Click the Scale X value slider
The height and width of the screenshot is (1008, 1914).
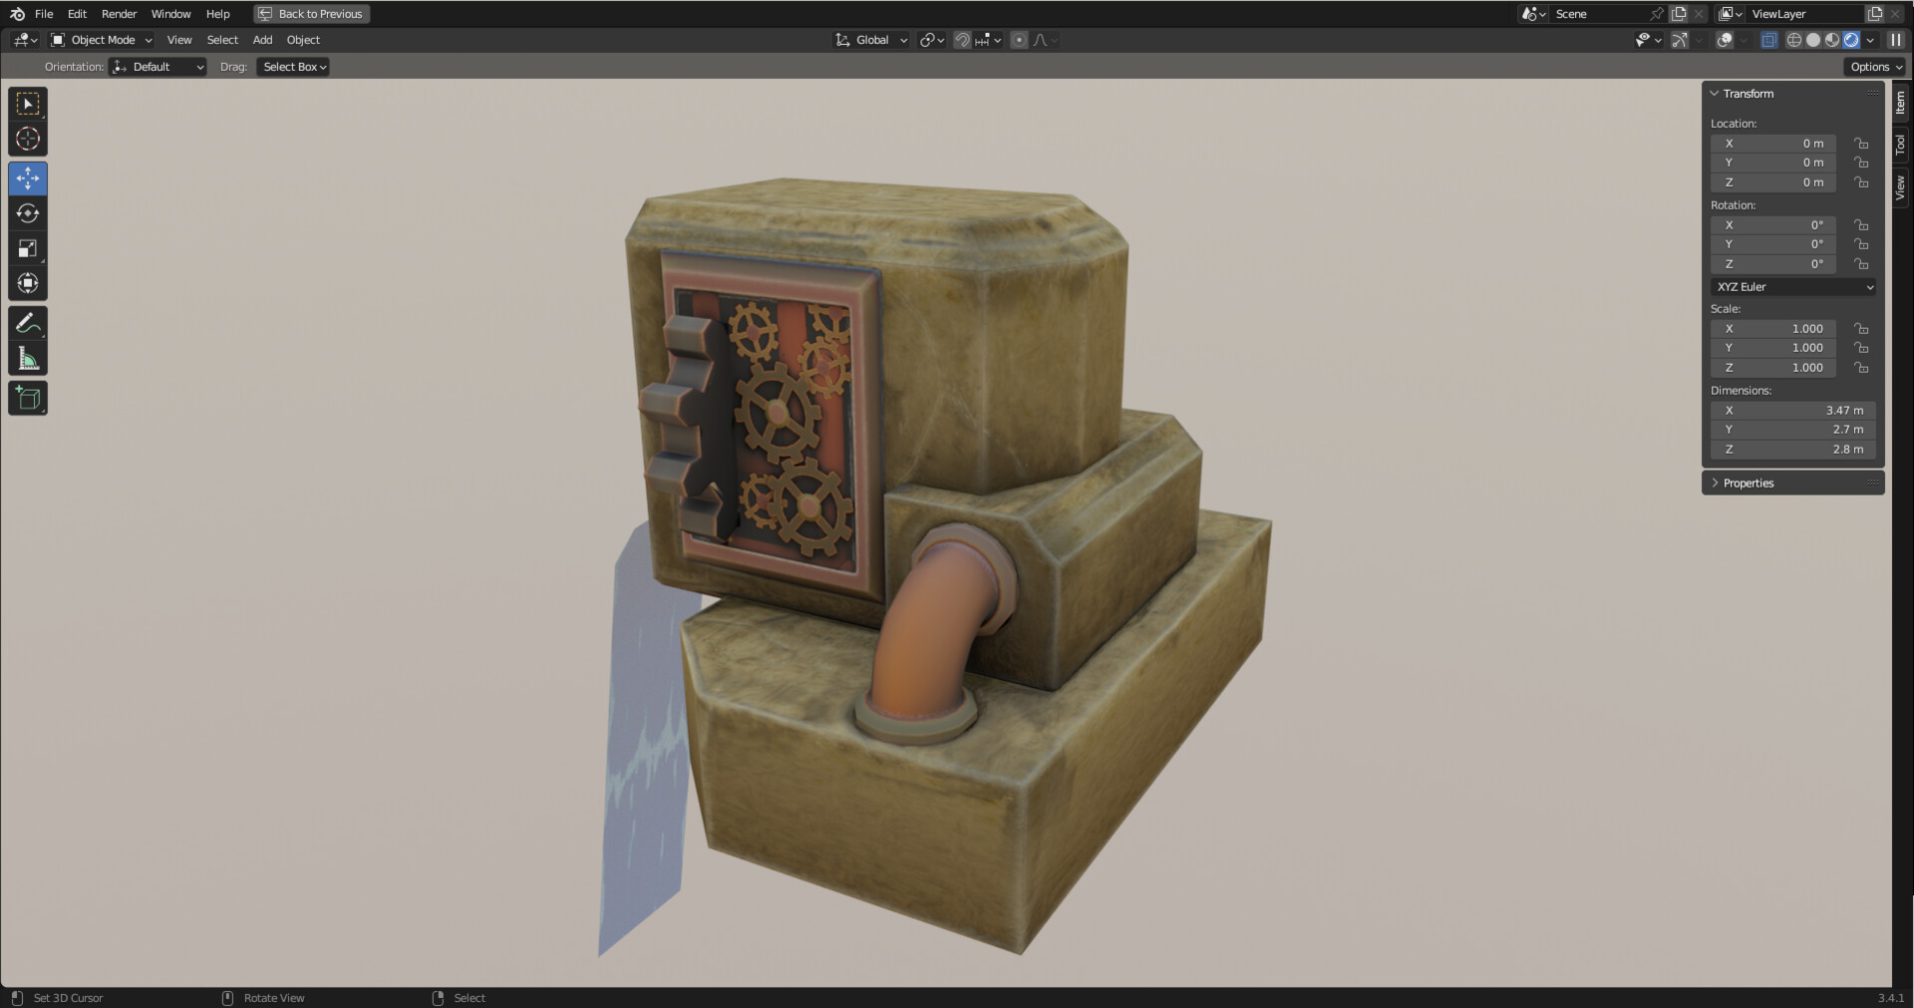[x=1773, y=328]
